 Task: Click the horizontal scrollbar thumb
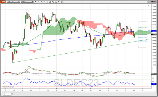117,92
